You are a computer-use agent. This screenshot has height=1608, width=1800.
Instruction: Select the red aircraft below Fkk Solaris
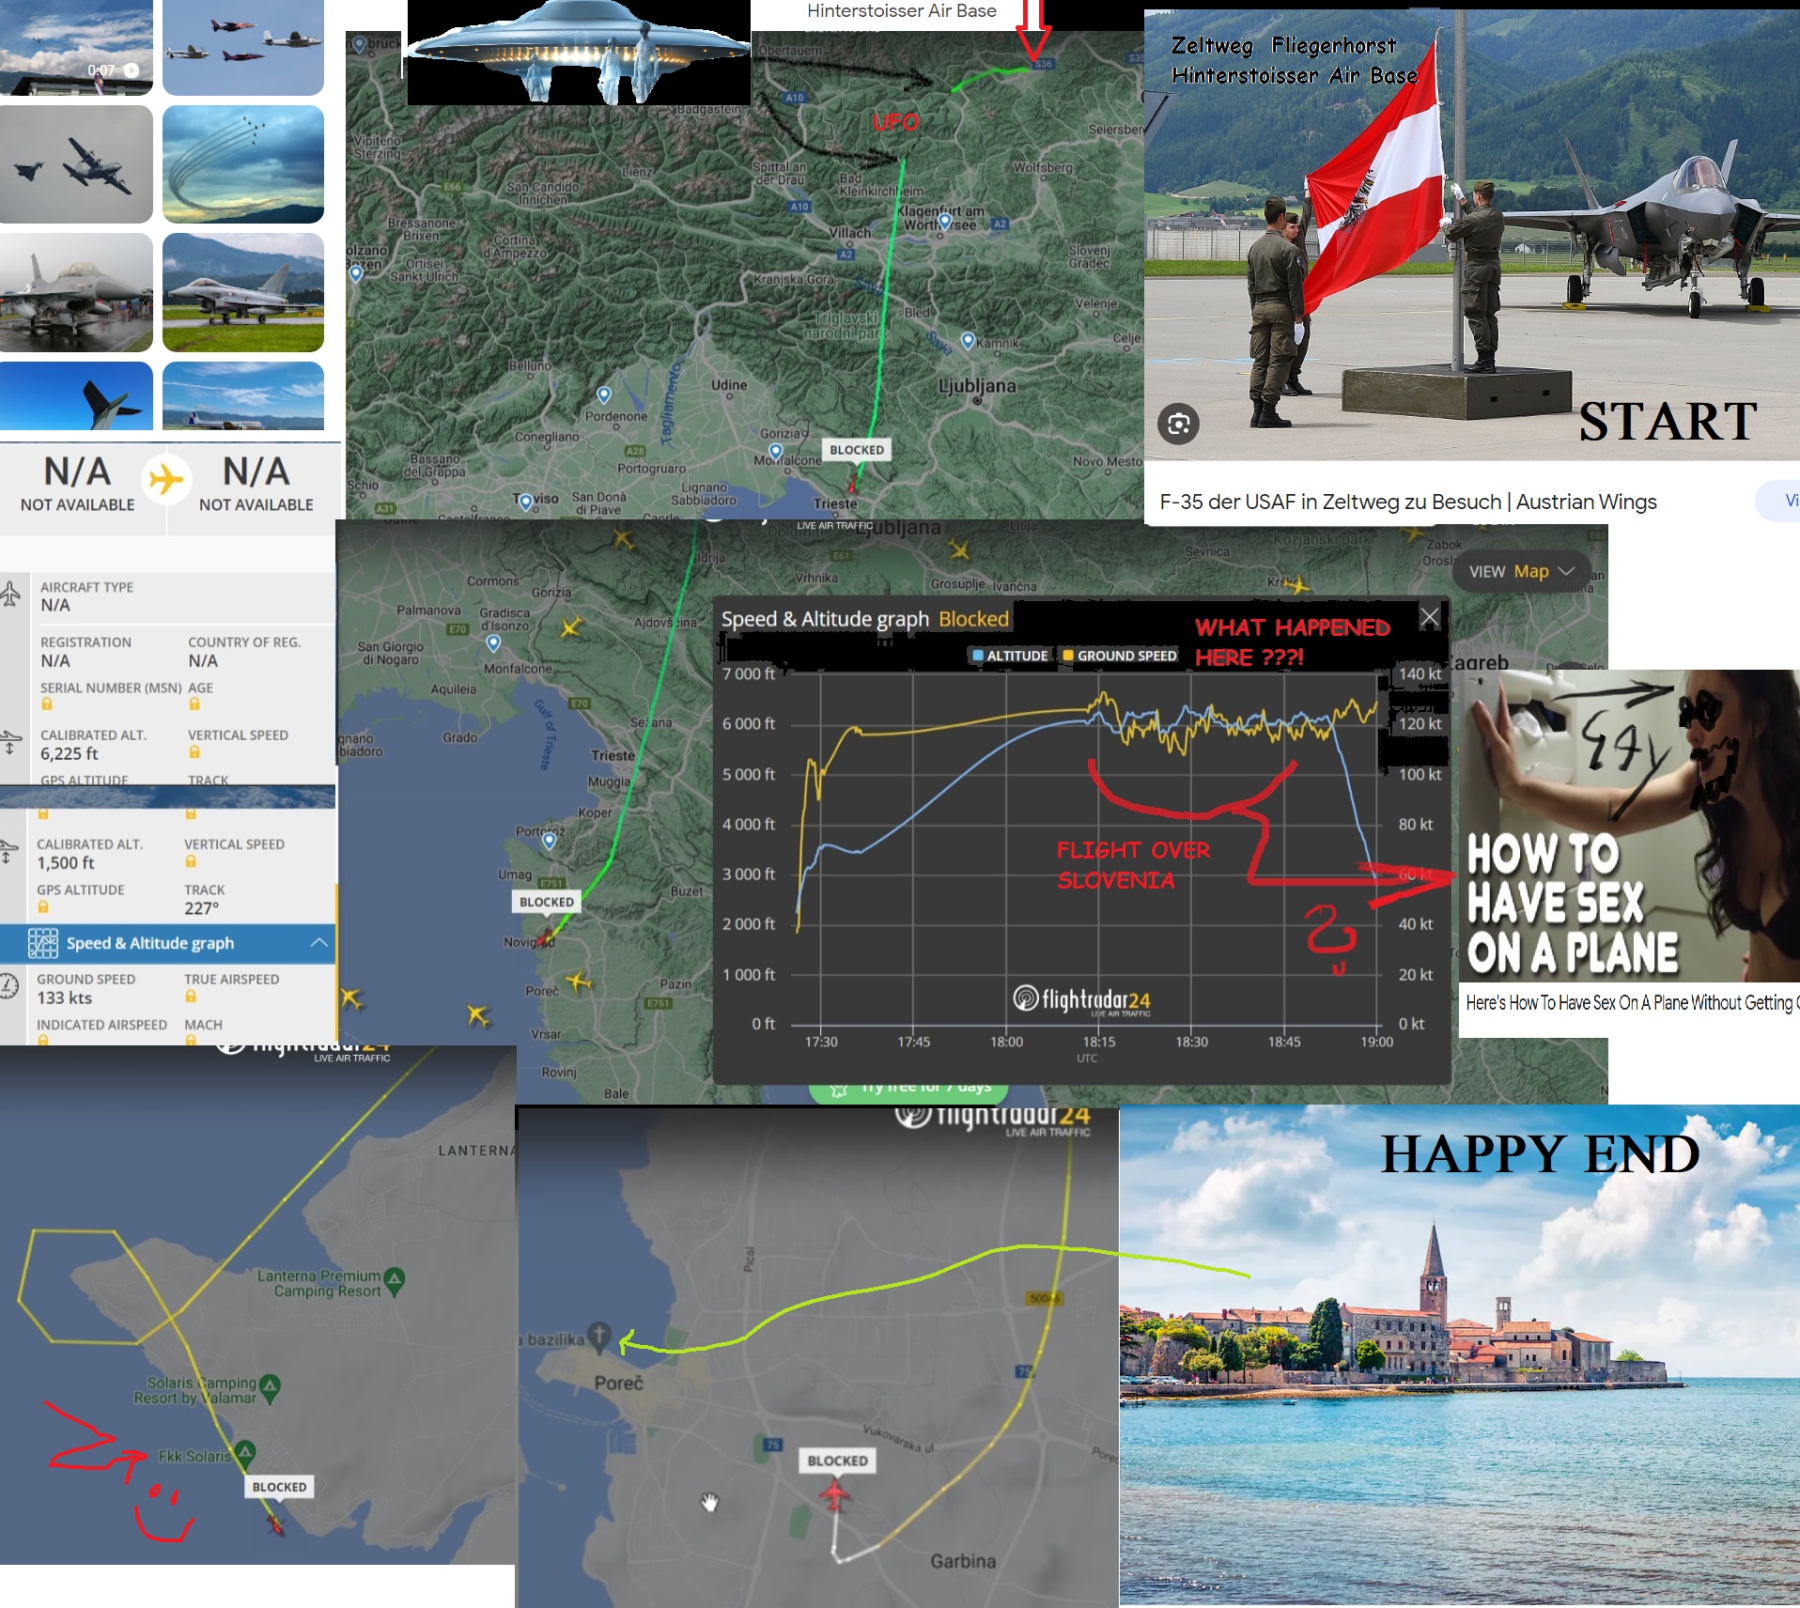click(x=275, y=1524)
